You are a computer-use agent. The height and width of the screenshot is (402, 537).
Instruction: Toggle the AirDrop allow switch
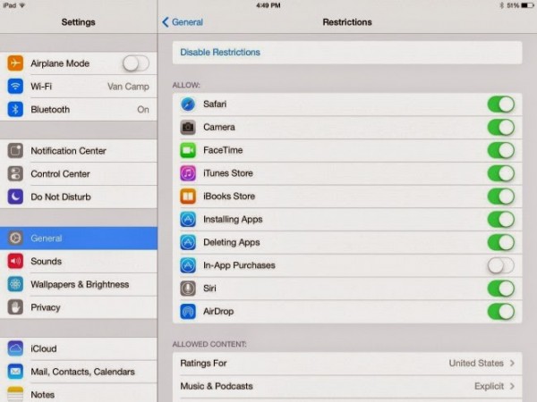point(501,312)
